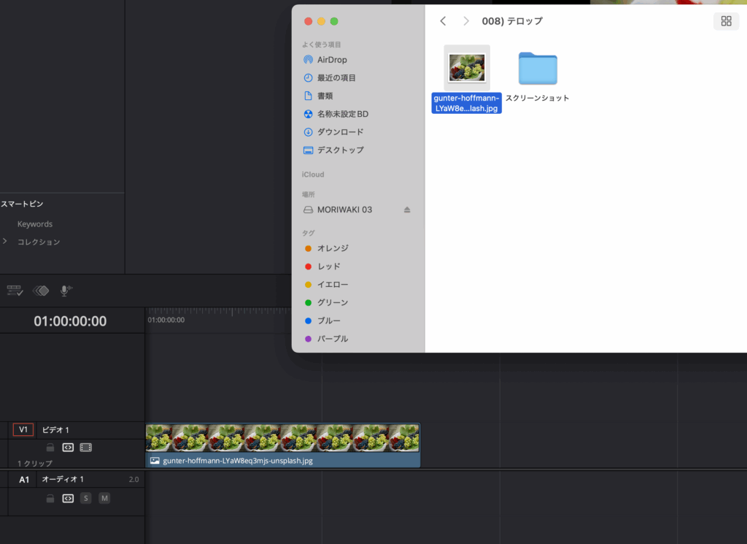
Task: Go back in Finder navigation
Action: (443, 21)
